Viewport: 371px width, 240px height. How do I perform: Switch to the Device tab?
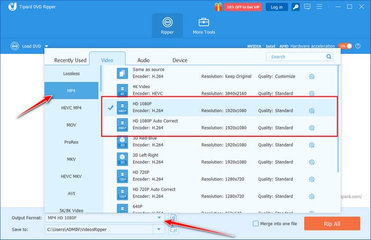point(180,60)
